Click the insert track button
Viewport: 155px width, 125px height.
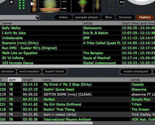54,71
